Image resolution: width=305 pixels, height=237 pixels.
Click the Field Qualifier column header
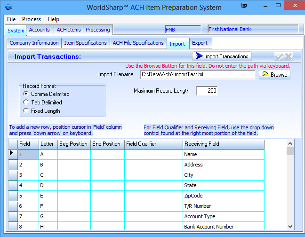click(x=153, y=144)
